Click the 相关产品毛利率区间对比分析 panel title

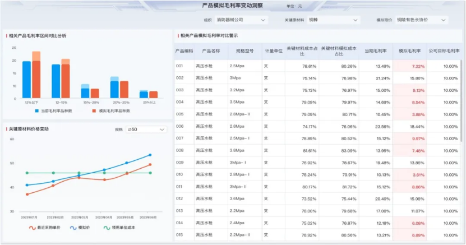point(38,36)
